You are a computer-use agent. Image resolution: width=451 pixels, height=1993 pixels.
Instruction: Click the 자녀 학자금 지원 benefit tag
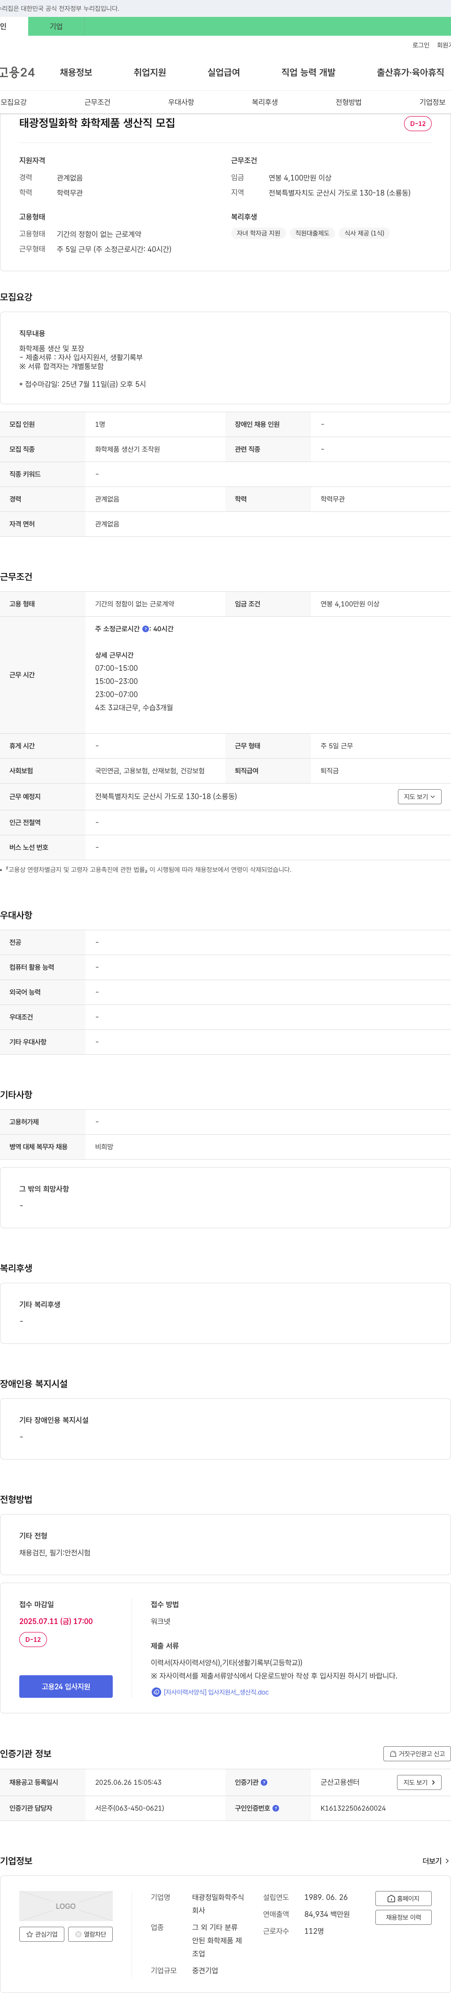258,233
